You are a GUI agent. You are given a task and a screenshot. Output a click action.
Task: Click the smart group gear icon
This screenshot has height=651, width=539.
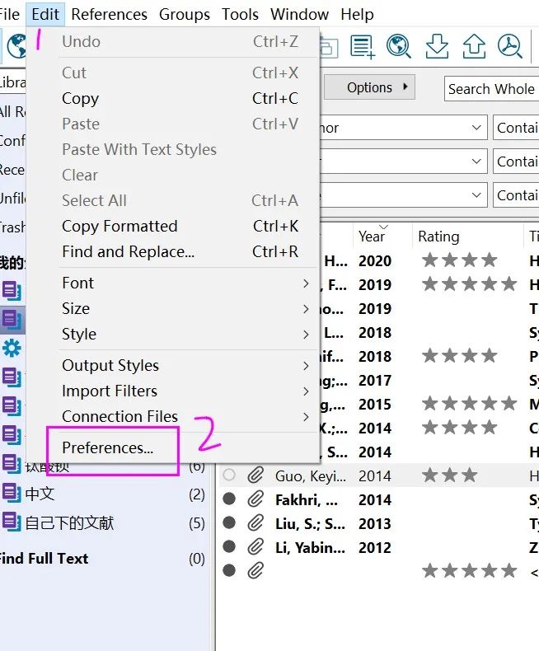12,348
